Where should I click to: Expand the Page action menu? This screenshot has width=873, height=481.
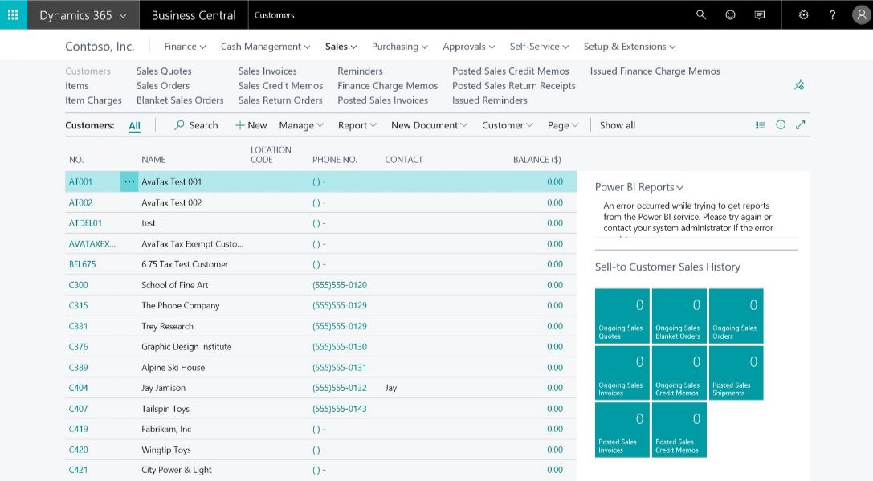[563, 126]
